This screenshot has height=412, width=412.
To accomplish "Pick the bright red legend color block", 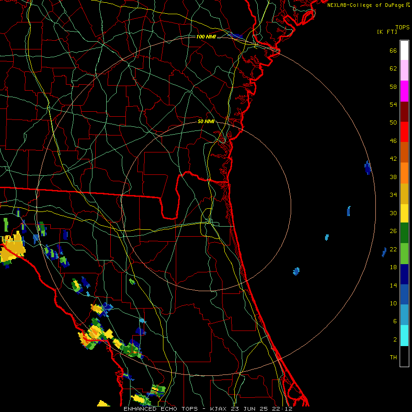I will (x=404, y=132).
